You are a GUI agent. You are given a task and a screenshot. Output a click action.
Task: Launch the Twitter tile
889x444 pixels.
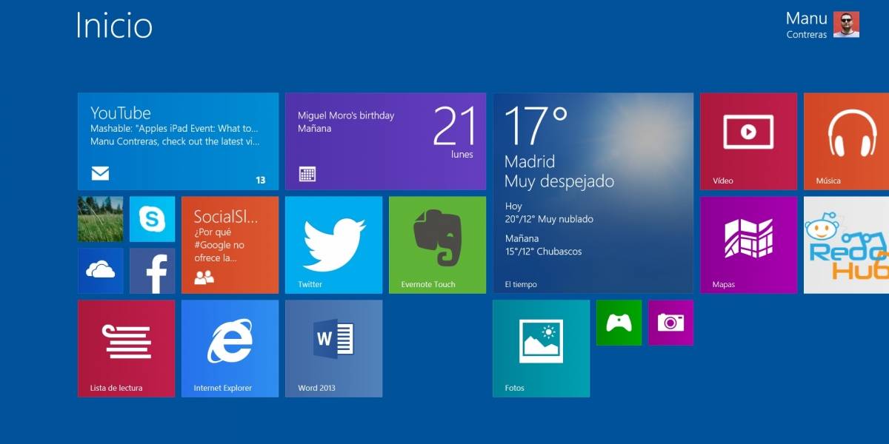pyautogui.click(x=333, y=245)
